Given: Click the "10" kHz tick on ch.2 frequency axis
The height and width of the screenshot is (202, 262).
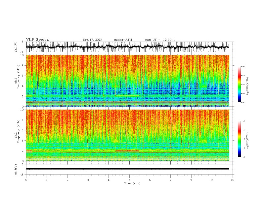Looking at the screenshot, I should coord(22,110).
